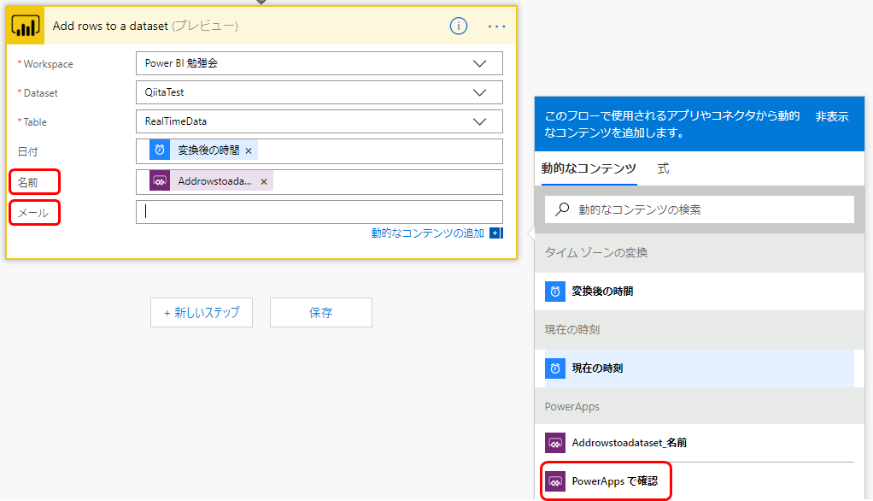This screenshot has height=501, width=873.
Task: Open the Workspace dropdown
Action: (478, 63)
